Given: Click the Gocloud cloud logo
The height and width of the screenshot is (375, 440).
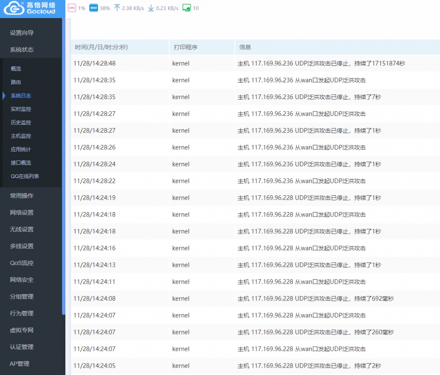Looking at the screenshot, I should tap(14, 8).
